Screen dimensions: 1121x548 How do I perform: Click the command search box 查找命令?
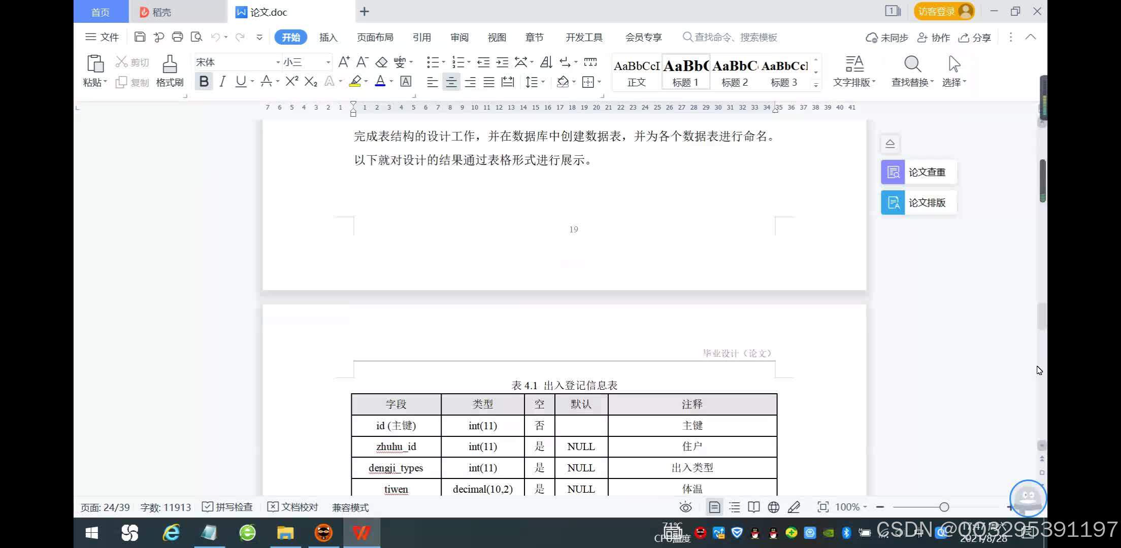click(x=730, y=37)
